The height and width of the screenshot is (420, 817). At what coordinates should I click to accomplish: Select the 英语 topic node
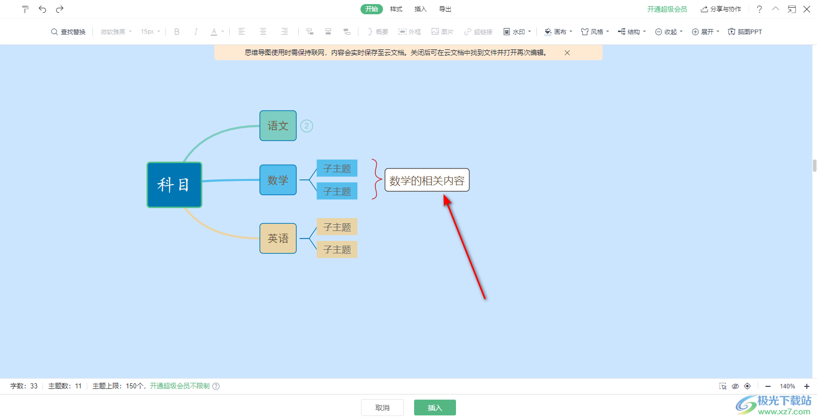pos(278,238)
